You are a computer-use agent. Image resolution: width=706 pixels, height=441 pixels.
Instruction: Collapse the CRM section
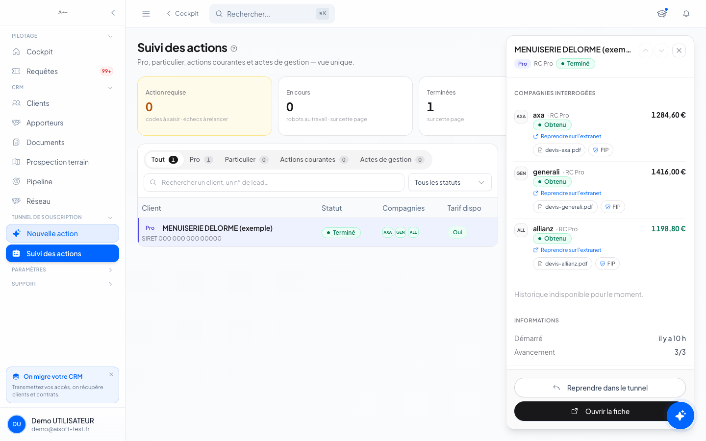pyautogui.click(x=62, y=88)
